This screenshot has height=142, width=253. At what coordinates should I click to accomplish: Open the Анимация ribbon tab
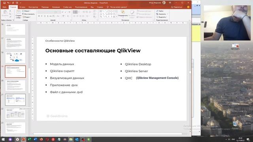56,7
